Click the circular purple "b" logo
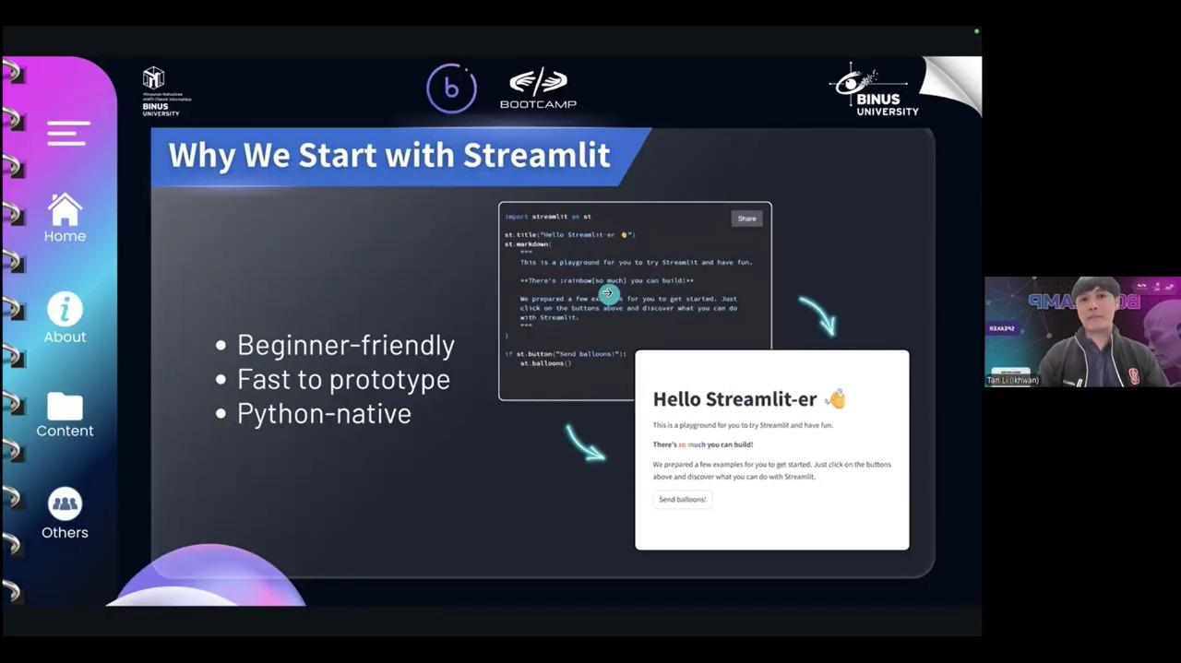Viewport: 1181px width, 663px height. 451,89
